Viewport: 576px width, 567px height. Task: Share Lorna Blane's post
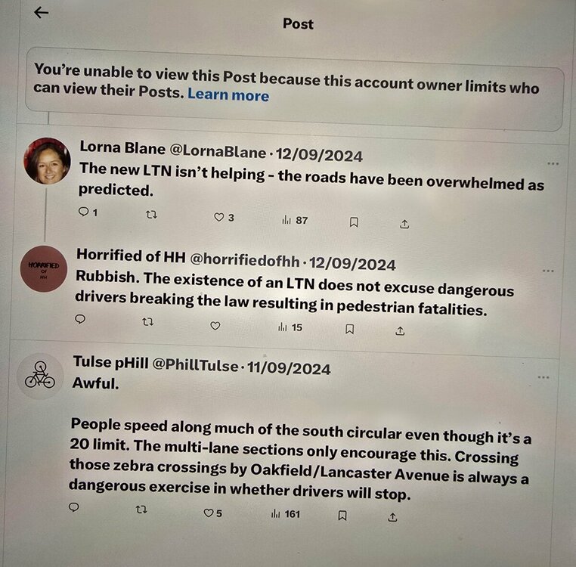coord(404,224)
